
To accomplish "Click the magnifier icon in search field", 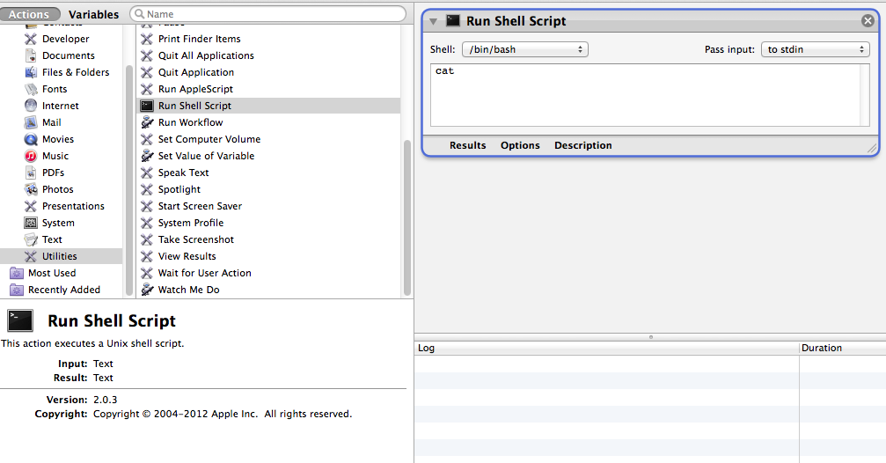I will click(x=139, y=13).
